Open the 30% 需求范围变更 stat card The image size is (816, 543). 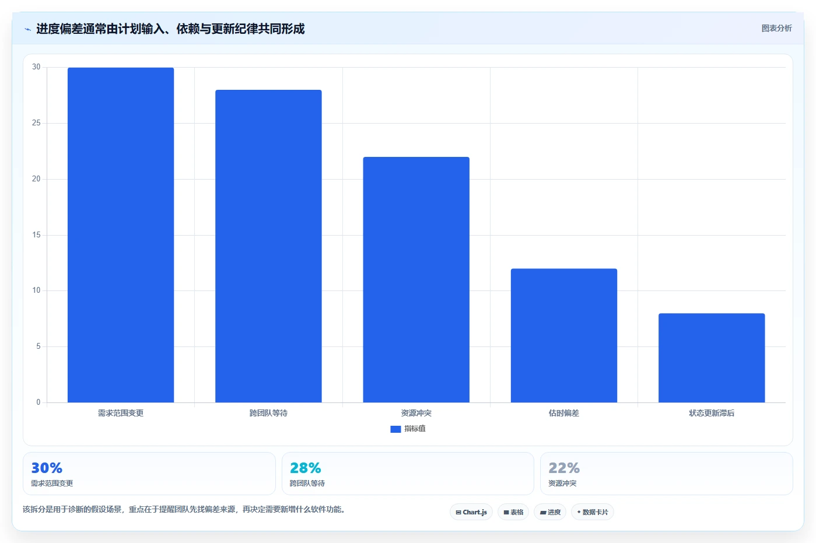pos(149,474)
